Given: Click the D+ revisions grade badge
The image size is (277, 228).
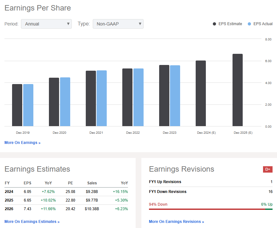Looking at the screenshot, I should 267,169.
